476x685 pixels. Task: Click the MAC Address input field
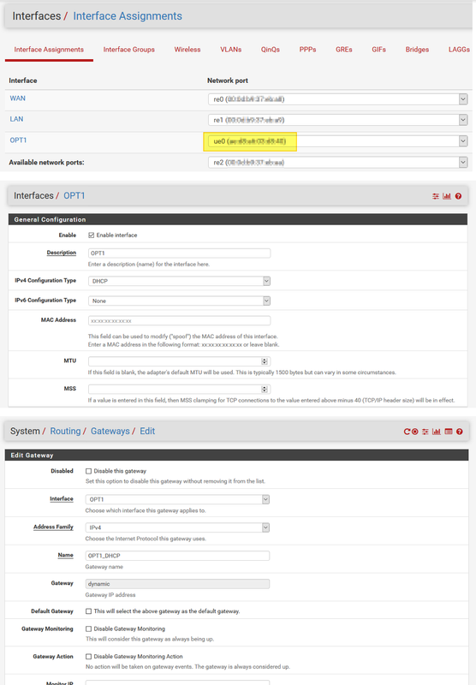pos(179,320)
